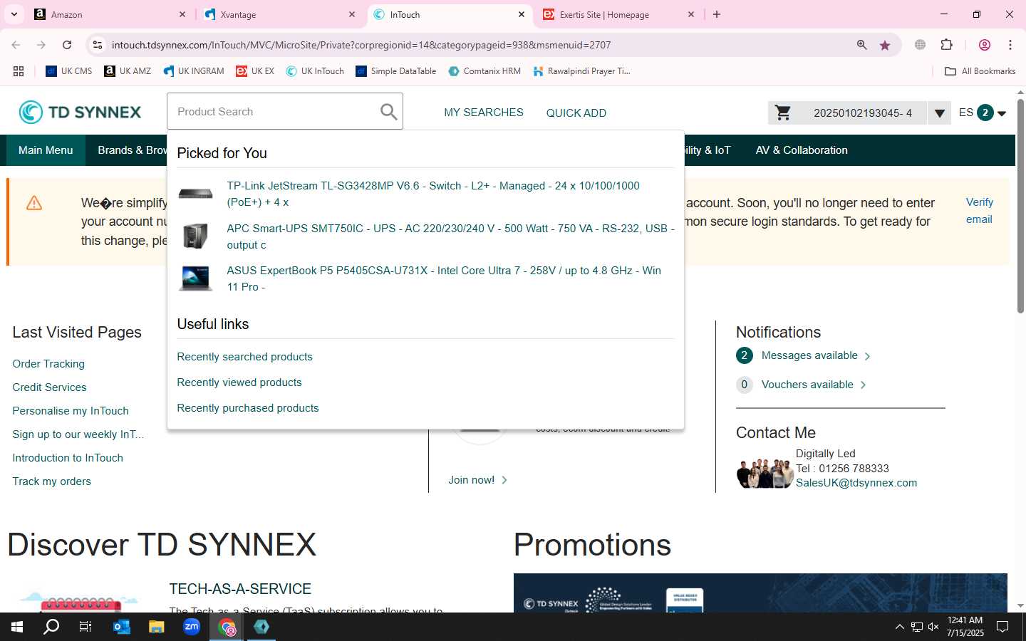
Task: Click the warning triangle alert icon
Action: (34, 204)
